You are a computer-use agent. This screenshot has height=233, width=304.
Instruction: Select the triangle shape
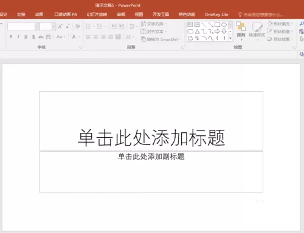click(x=197, y=32)
